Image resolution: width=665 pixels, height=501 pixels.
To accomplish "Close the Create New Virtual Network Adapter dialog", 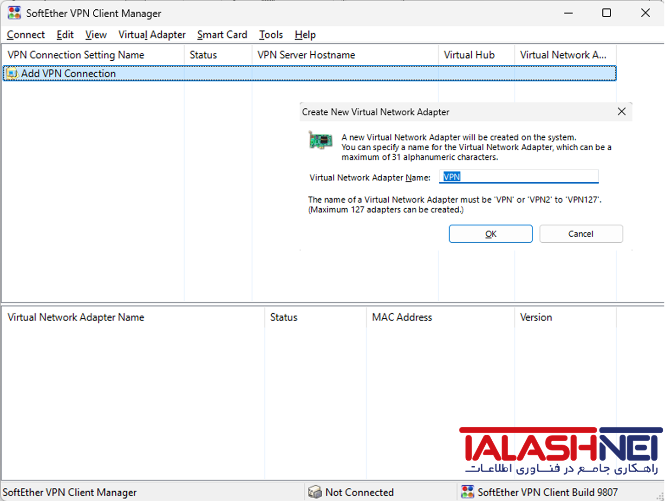I will (622, 112).
